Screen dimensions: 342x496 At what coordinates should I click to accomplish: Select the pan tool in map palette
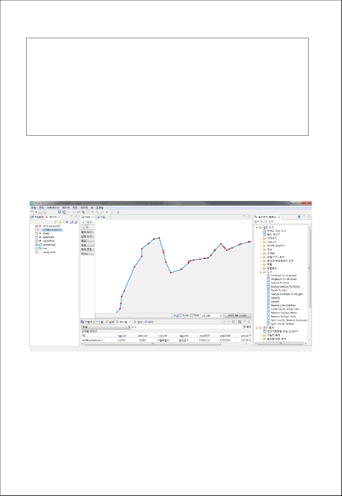pos(87,227)
